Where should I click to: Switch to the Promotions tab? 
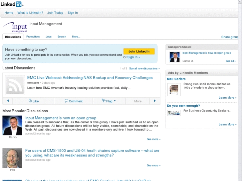(x=33, y=37)
